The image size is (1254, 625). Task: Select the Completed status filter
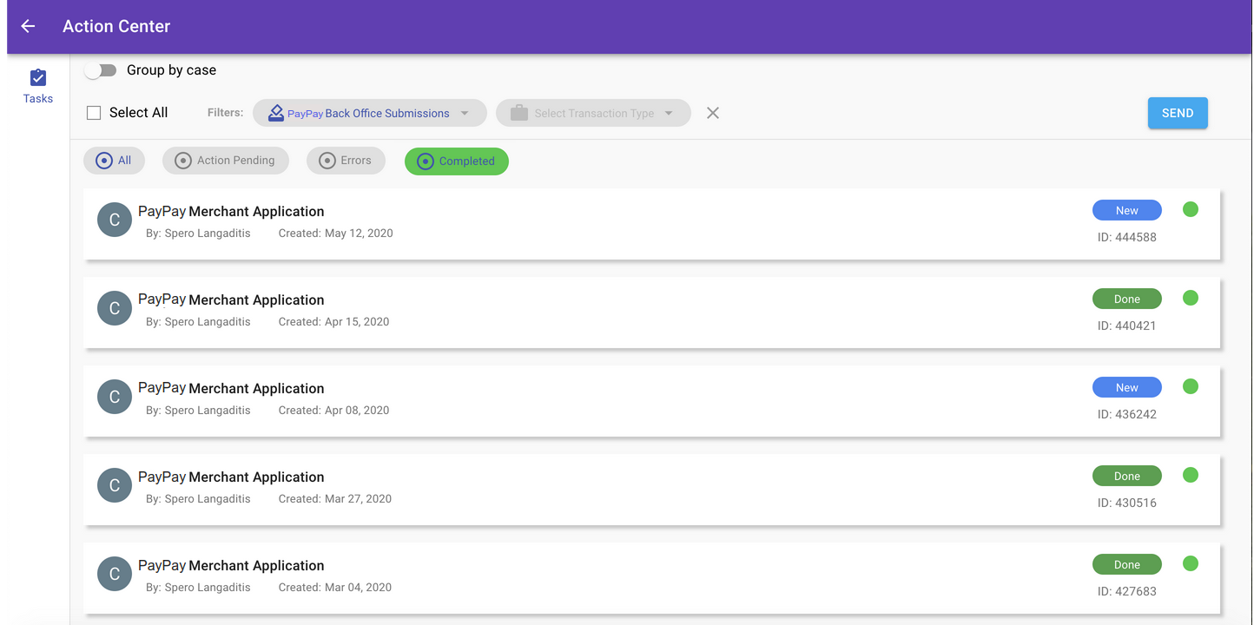click(457, 161)
